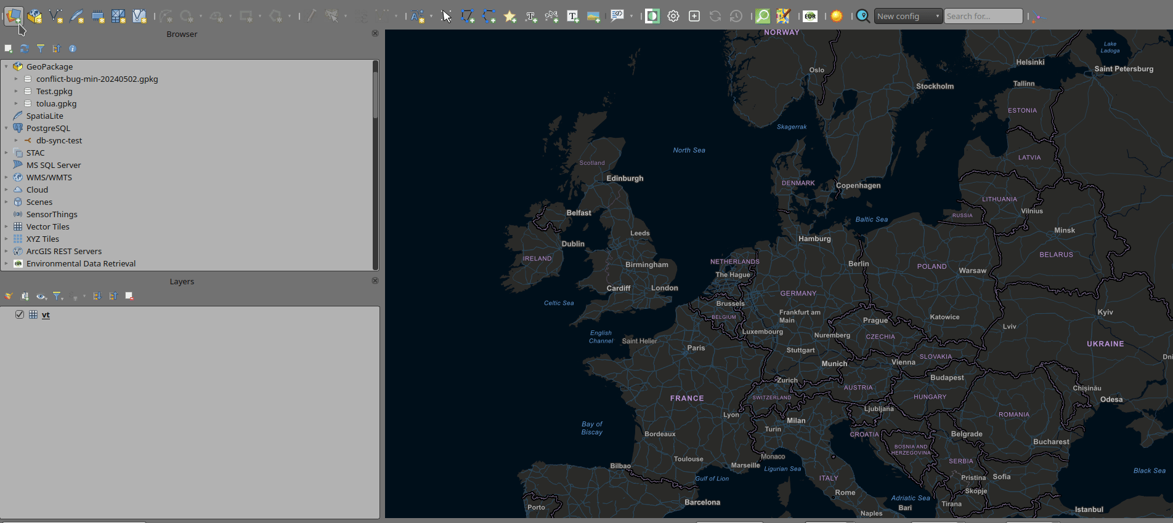Screen dimensions: 1173x523
Task: Expand the Test.gpkg tree item
Action: [16, 91]
